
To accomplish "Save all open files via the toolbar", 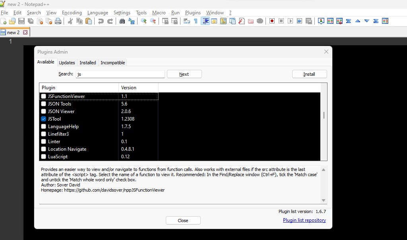I will tap(30, 21).
